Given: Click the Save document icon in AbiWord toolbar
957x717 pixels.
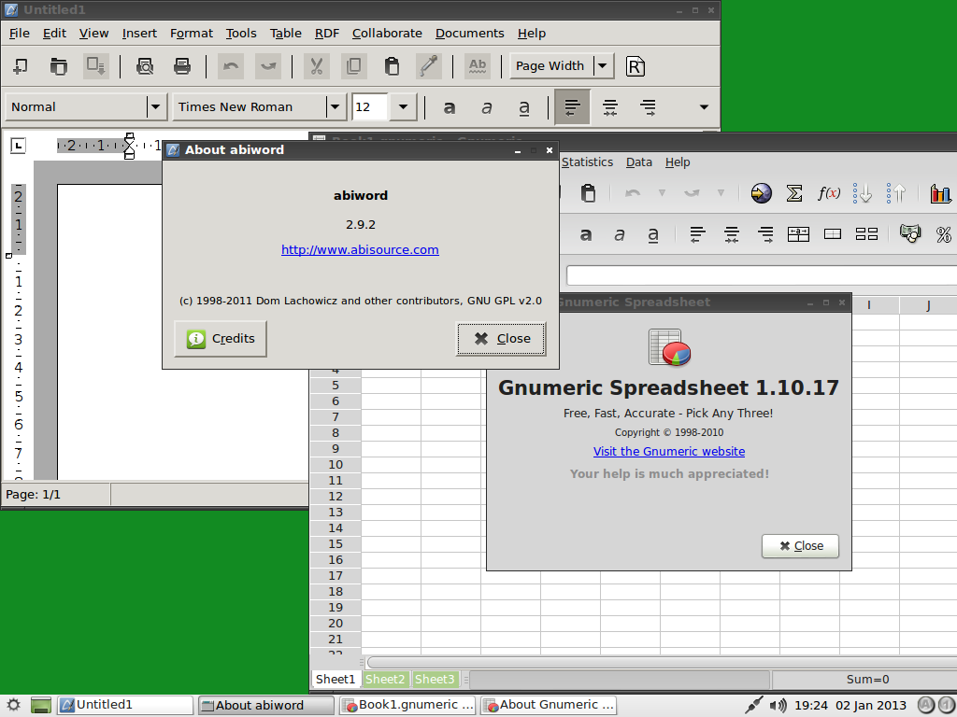Looking at the screenshot, I should (96, 66).
